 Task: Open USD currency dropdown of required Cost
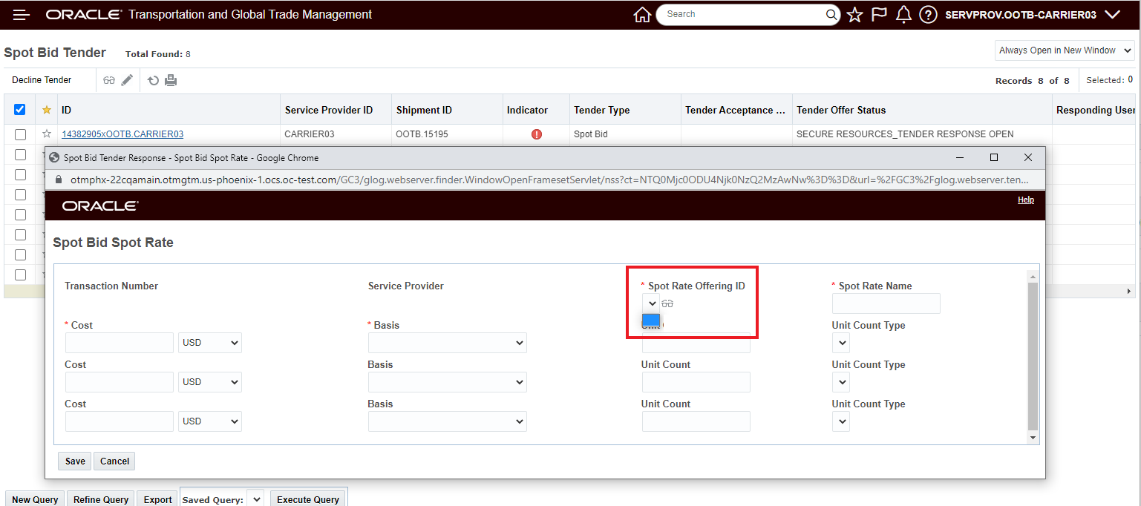point(210,343)
